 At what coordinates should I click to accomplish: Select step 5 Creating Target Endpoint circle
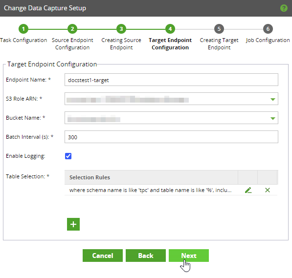coord(219,29)
